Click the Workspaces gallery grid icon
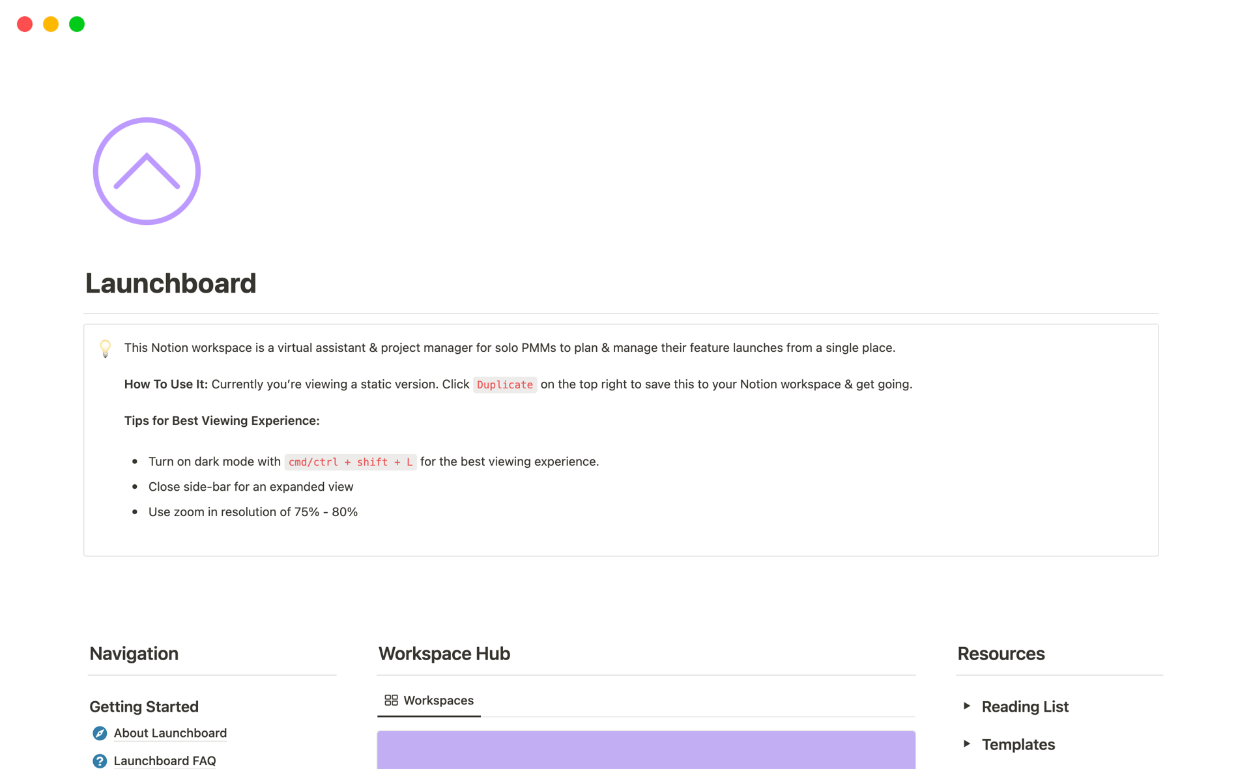Viewport: 1251px width, 782px height. [x=391, y=701]
